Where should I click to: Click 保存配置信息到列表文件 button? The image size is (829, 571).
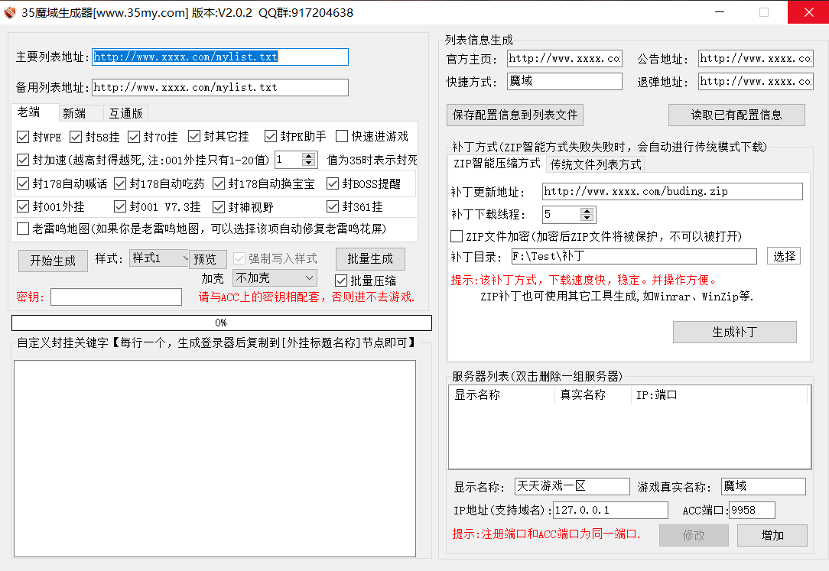[515, 115]
